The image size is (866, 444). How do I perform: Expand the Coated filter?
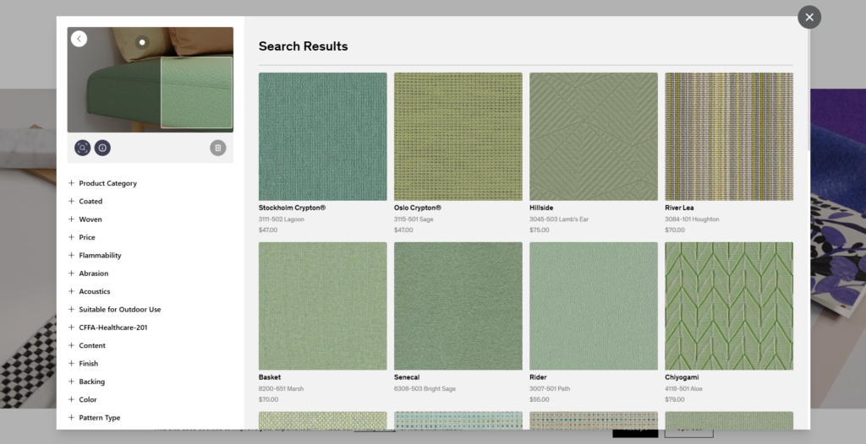[x=85, y=201]
